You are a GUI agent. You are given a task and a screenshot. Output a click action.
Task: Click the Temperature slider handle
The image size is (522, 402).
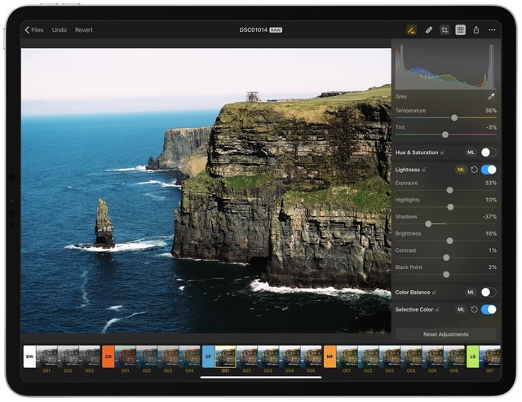(454, 117)
